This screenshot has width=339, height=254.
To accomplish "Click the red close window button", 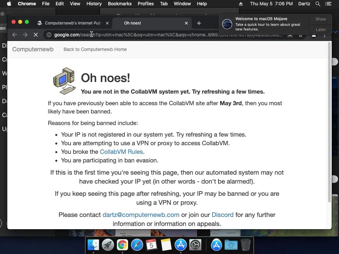I will tap(13, 22).
